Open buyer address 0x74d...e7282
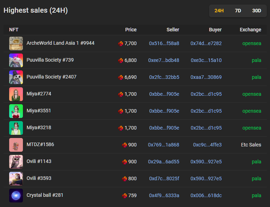The width and height of the screenshot is (270, 207). (206, 43)
